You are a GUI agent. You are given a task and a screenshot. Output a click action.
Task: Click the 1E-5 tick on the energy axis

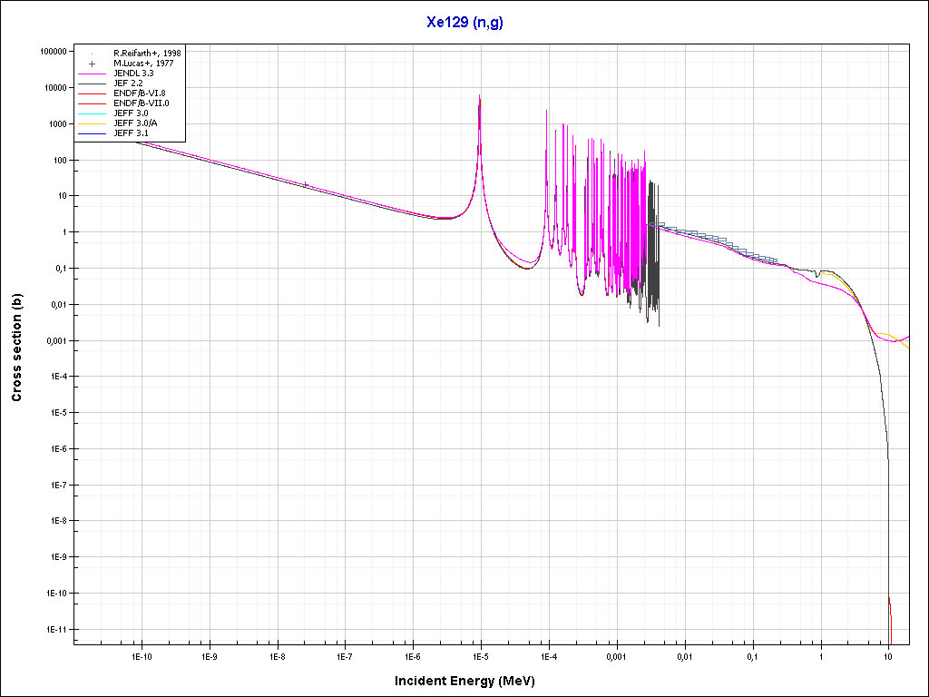click(481, 655)
